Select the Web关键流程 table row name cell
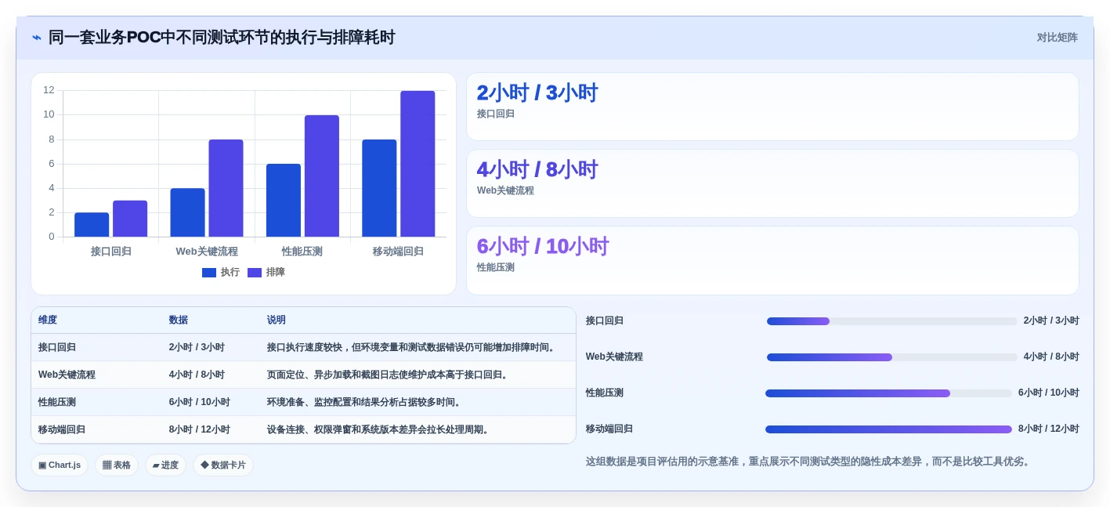Image resolution: width=1110 pixels, height=507 pixels. pos(67,375)
